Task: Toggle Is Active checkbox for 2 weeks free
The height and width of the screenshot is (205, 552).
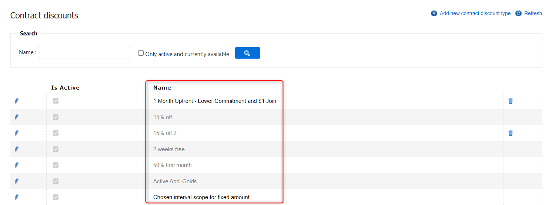Action: tap(56, 149)
